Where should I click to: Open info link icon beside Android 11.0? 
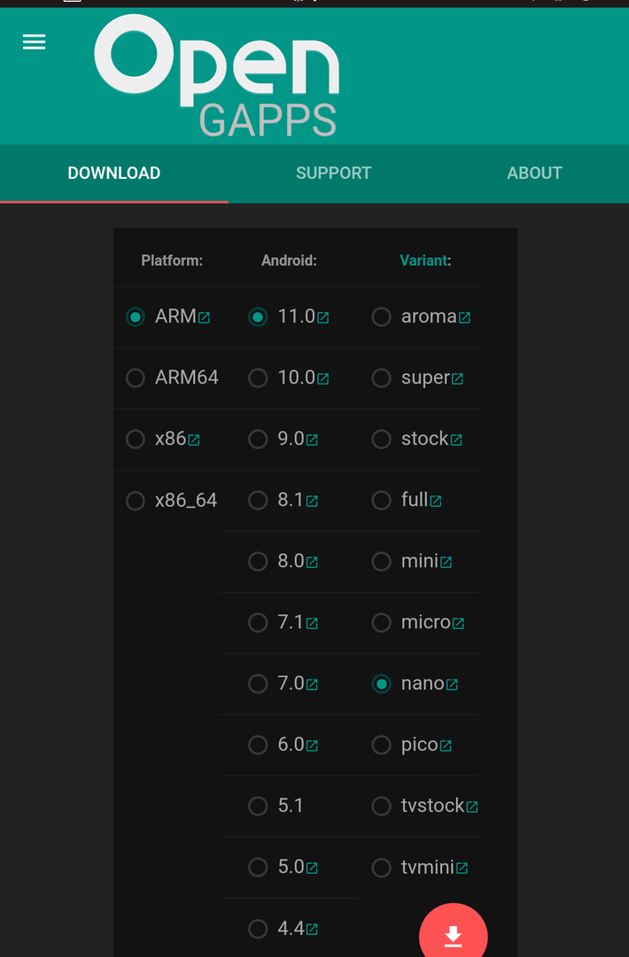(x=323, y=318)
